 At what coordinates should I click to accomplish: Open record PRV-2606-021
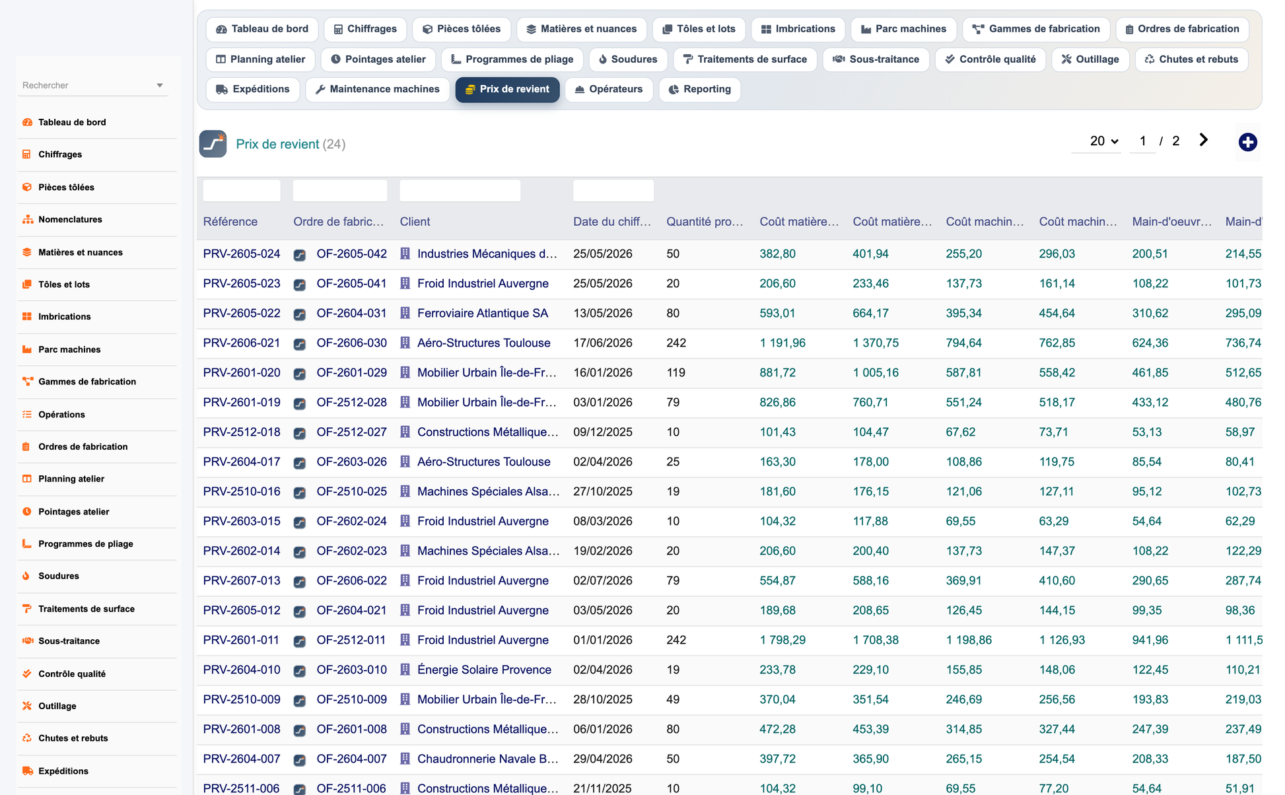coord(242,343)
